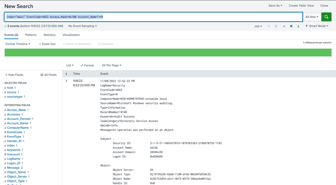Select the Account_Name field link
The width and height of the screenshot is (336, 185).
tap(17, 123)
